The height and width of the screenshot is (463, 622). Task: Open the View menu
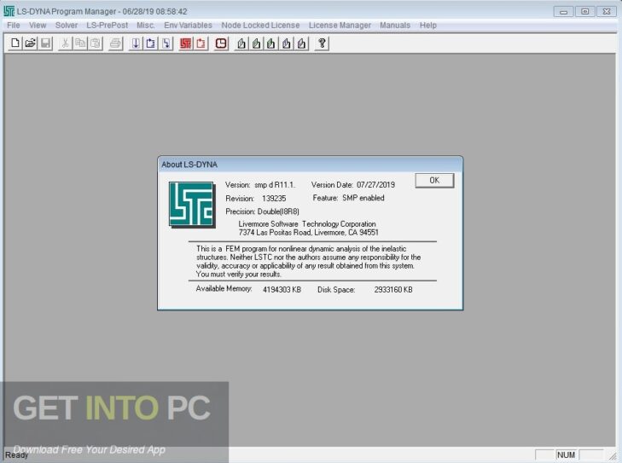click(x=38, y=26)
